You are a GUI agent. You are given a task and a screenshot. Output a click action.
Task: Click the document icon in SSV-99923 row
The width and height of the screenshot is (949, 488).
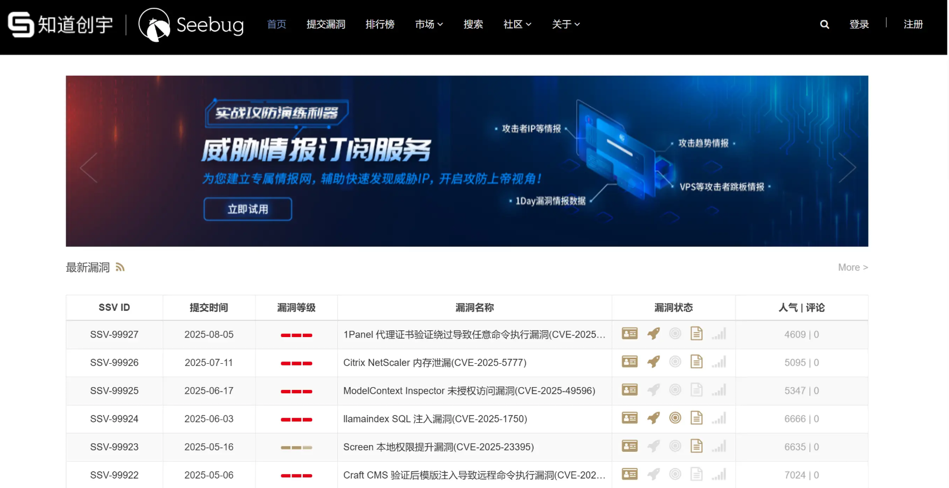coord(696,446)
